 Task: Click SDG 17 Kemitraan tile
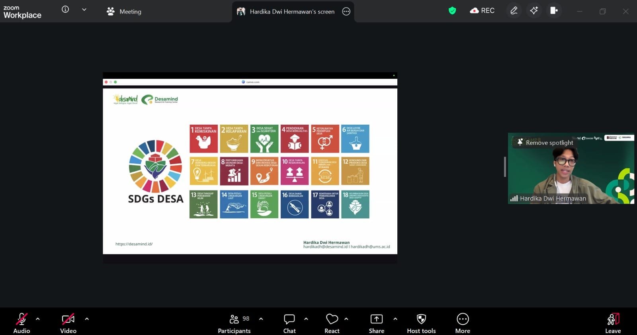325,204
